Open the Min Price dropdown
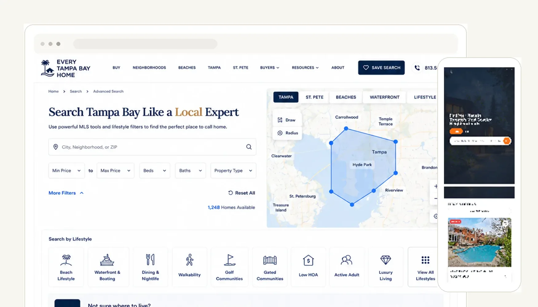This screenshot has width=538, height=307. tap(66, 170)
